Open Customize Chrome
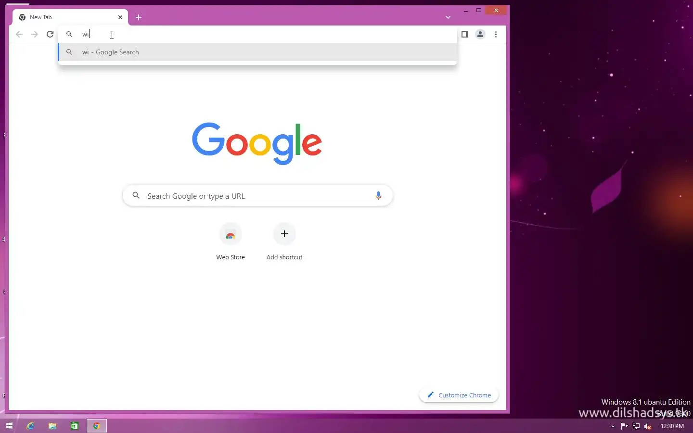 click(459, 395)
